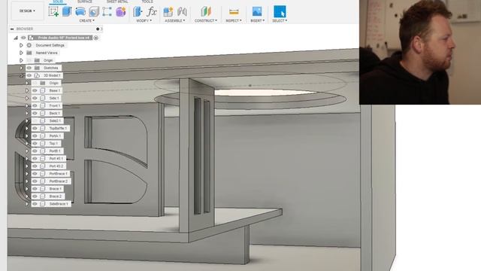Open browser options dot icon
This screenshot has width=481, height=271.
click(98, 29)
